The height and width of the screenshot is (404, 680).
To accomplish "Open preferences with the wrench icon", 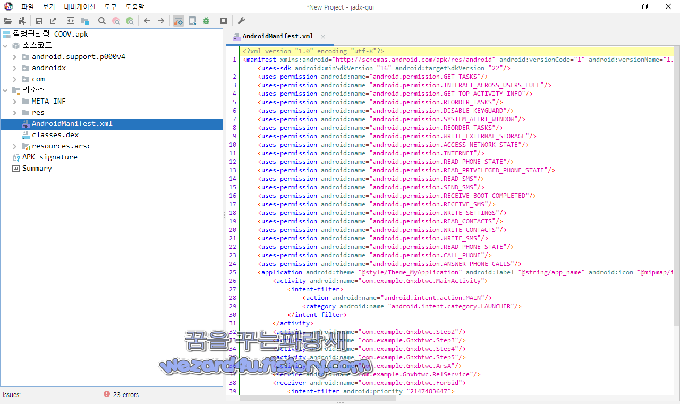I will [x=241, y=21].
